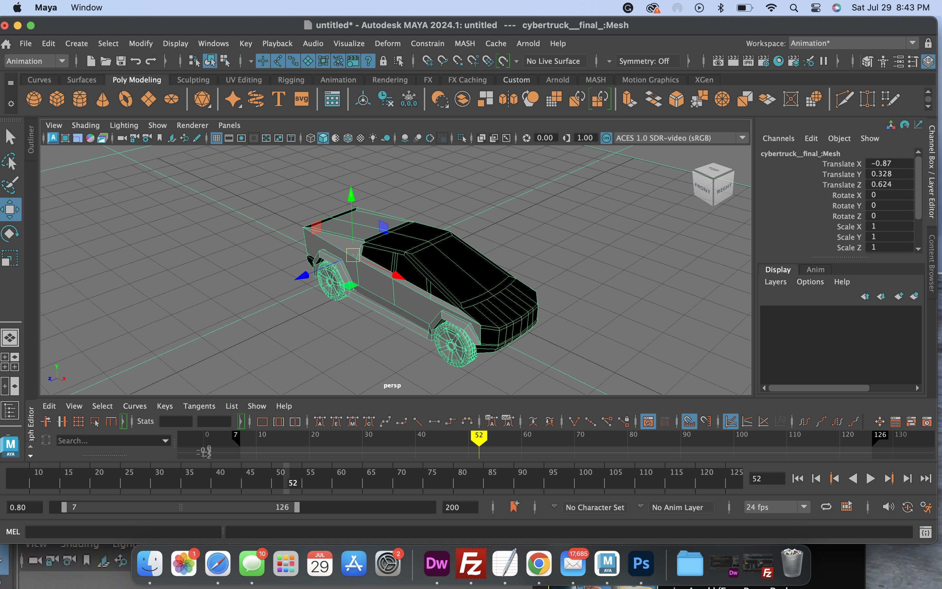Open the Workspace Animation dropdown

854,43
